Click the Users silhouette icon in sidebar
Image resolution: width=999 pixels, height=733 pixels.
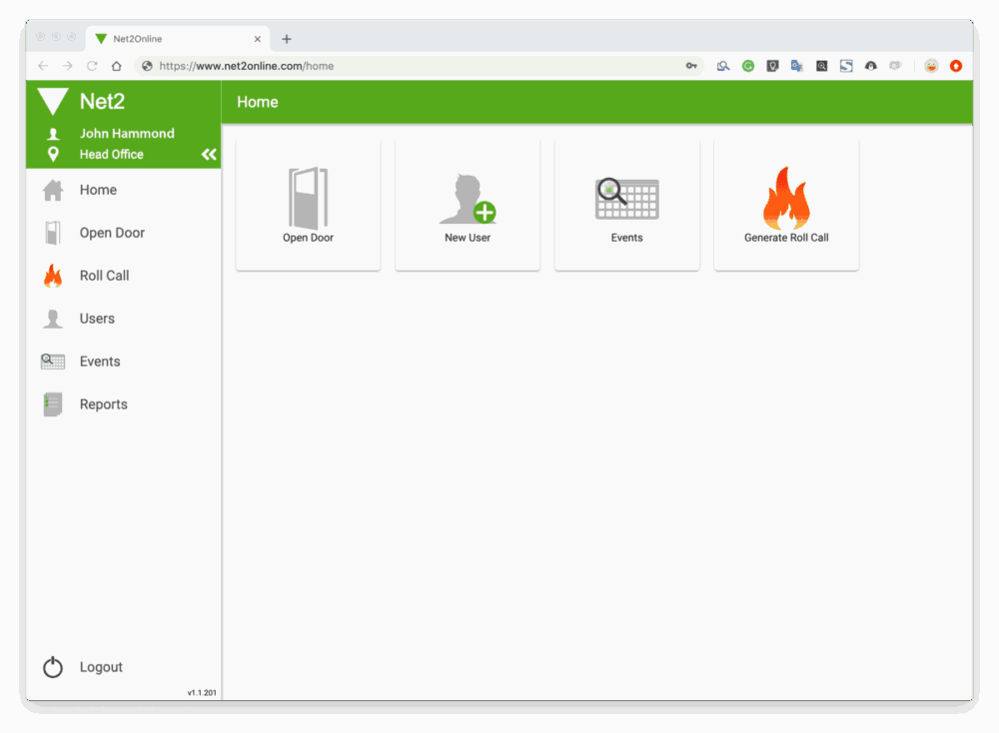(x=53, y=319)
